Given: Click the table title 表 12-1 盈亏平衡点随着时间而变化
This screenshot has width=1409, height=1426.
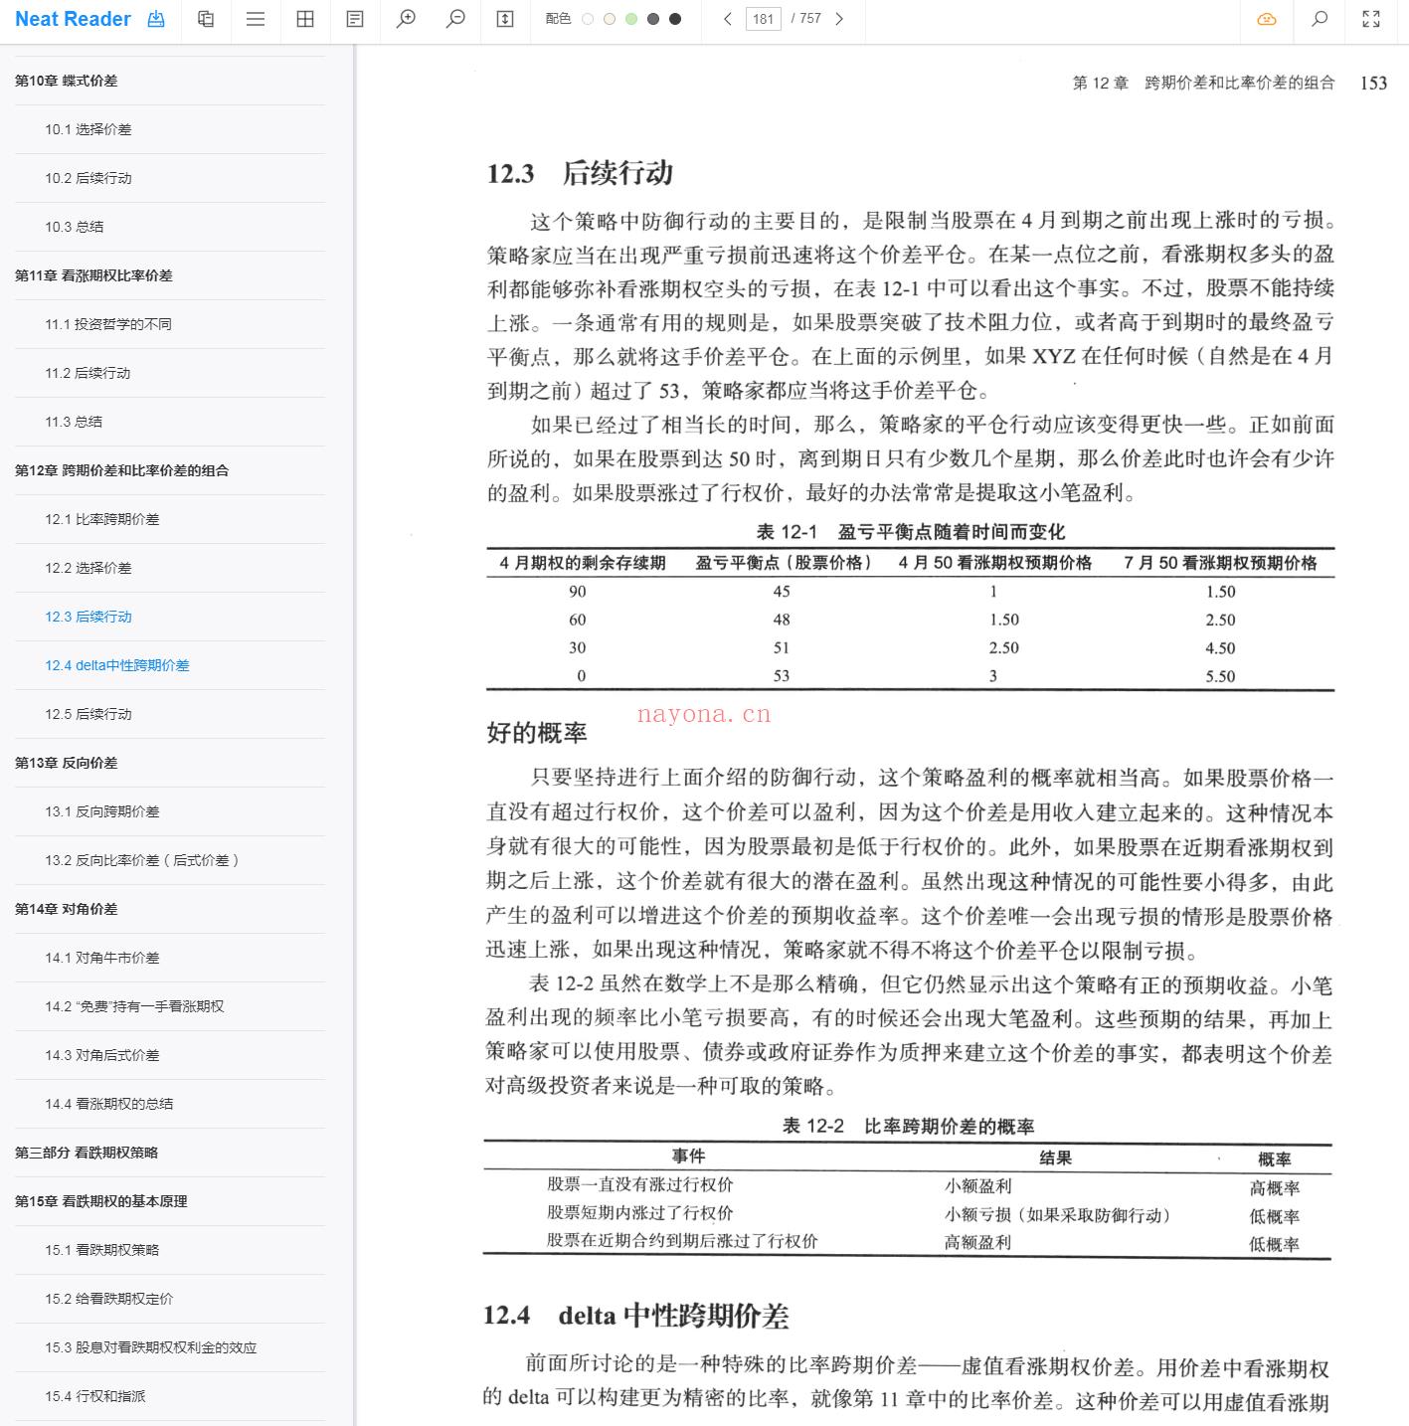Looking at the screenshot, I should pyautogui.click(x=910, y=532).
